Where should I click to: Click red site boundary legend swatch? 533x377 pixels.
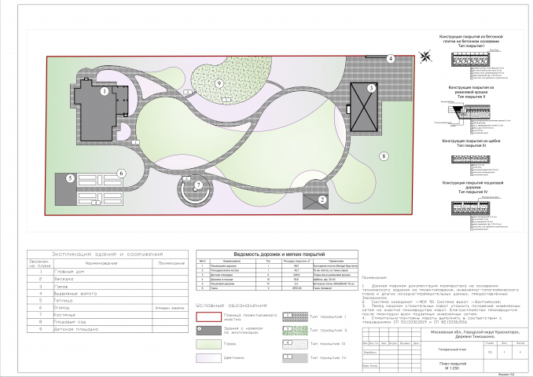[x=208, y=317]
